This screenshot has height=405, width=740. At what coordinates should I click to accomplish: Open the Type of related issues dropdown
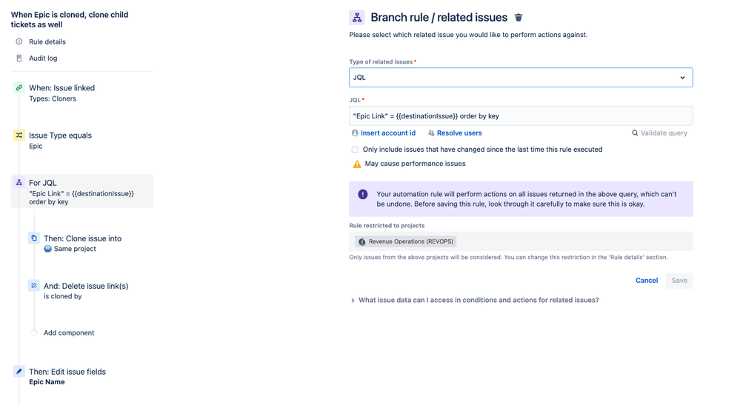tap(521, 77)
